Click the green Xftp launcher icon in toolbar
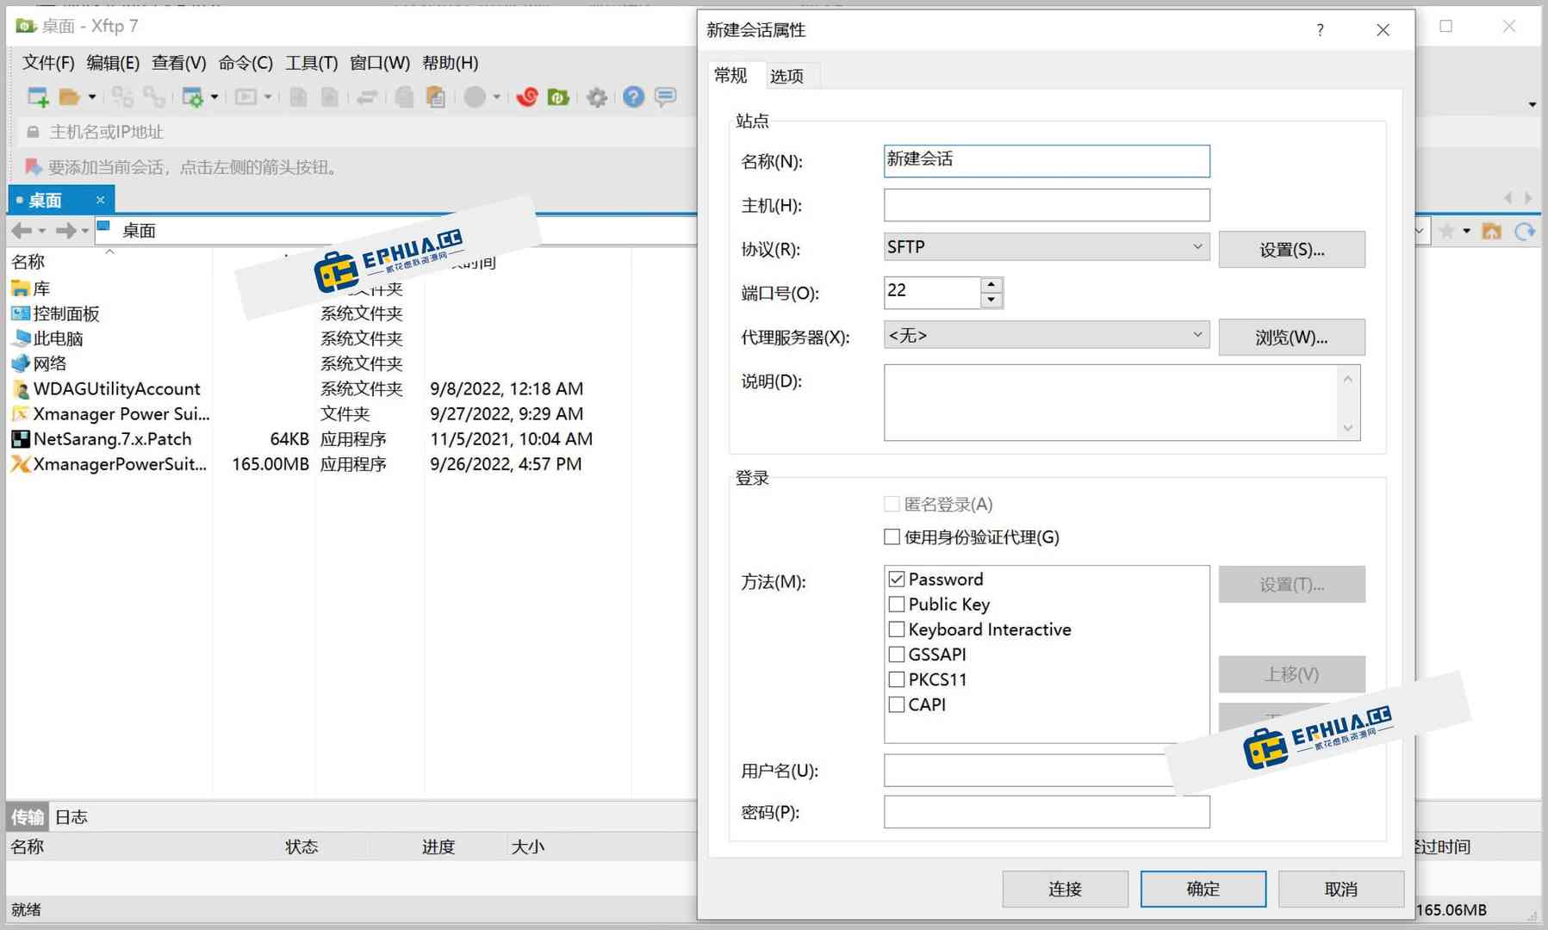The height and width of the screenshot is (930, 1548). [558, 97]
